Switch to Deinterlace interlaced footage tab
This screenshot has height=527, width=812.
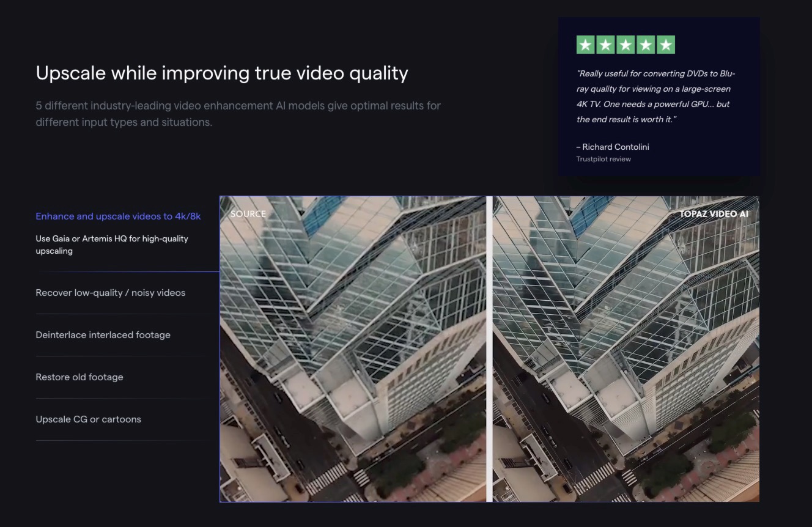(x=103, y=335)
